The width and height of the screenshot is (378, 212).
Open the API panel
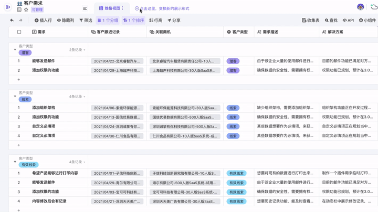click(348, 20)
